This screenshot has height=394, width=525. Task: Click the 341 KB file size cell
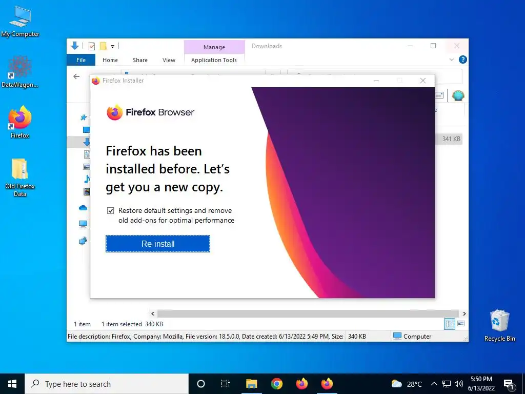tap(451, 139)
